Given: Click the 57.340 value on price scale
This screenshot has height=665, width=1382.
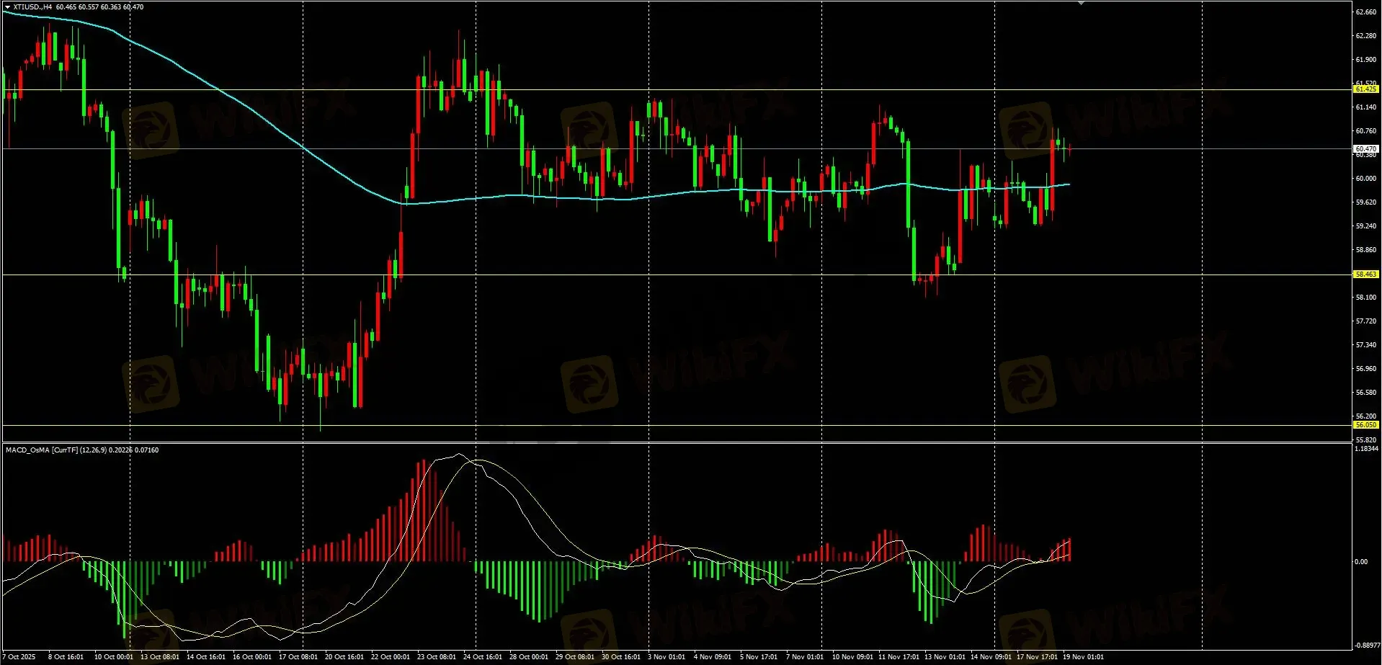Looking at the screenshot, I should click(x=1365, y=345).
